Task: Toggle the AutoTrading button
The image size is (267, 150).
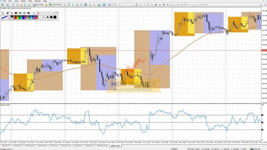Action: [x=55, y=5]
